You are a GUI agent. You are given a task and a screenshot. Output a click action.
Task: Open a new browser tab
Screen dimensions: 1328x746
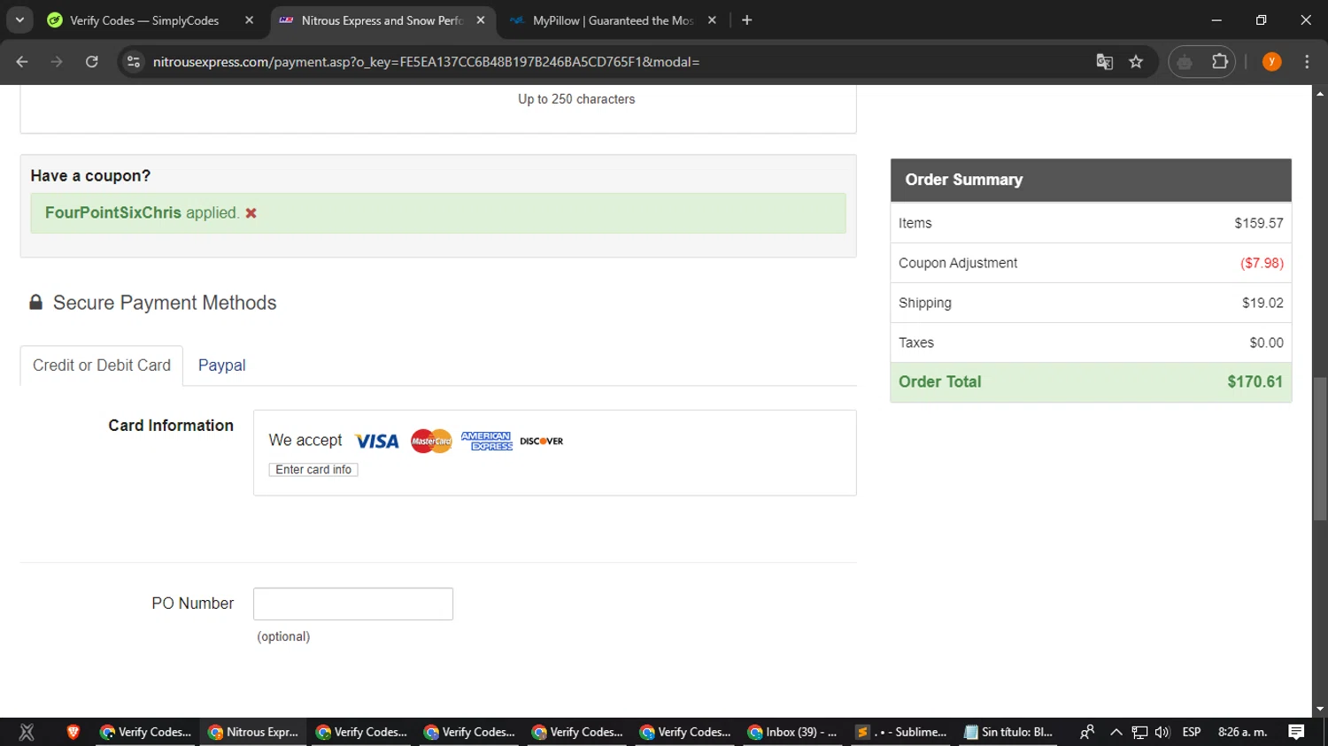tap(746, 20)
